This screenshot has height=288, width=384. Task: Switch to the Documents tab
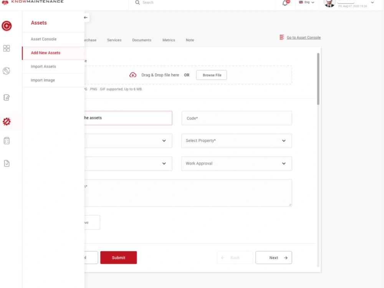click(x=142, y=40)
